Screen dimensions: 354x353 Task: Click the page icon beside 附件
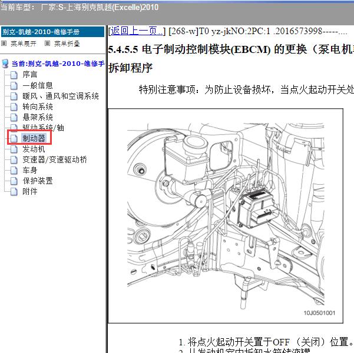[x=14, y=191]
